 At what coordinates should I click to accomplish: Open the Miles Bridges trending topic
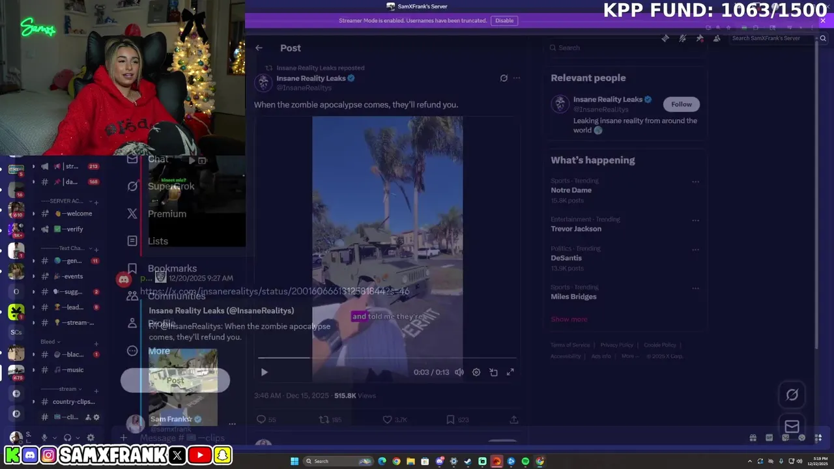573,296
